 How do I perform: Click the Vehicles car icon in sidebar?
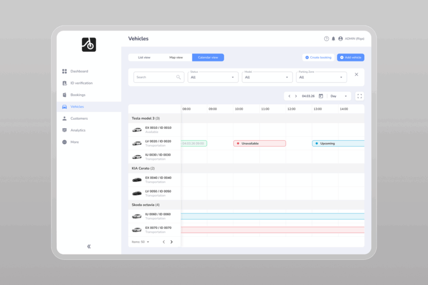click(64, 106)
